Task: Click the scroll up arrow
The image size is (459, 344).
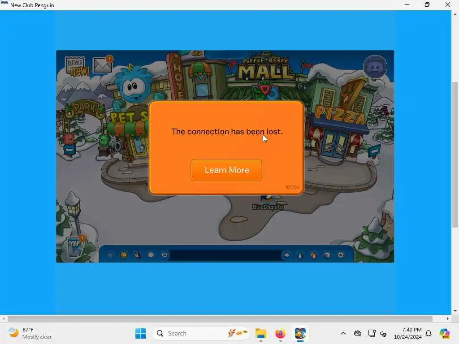Action: [x=455, y=14]
